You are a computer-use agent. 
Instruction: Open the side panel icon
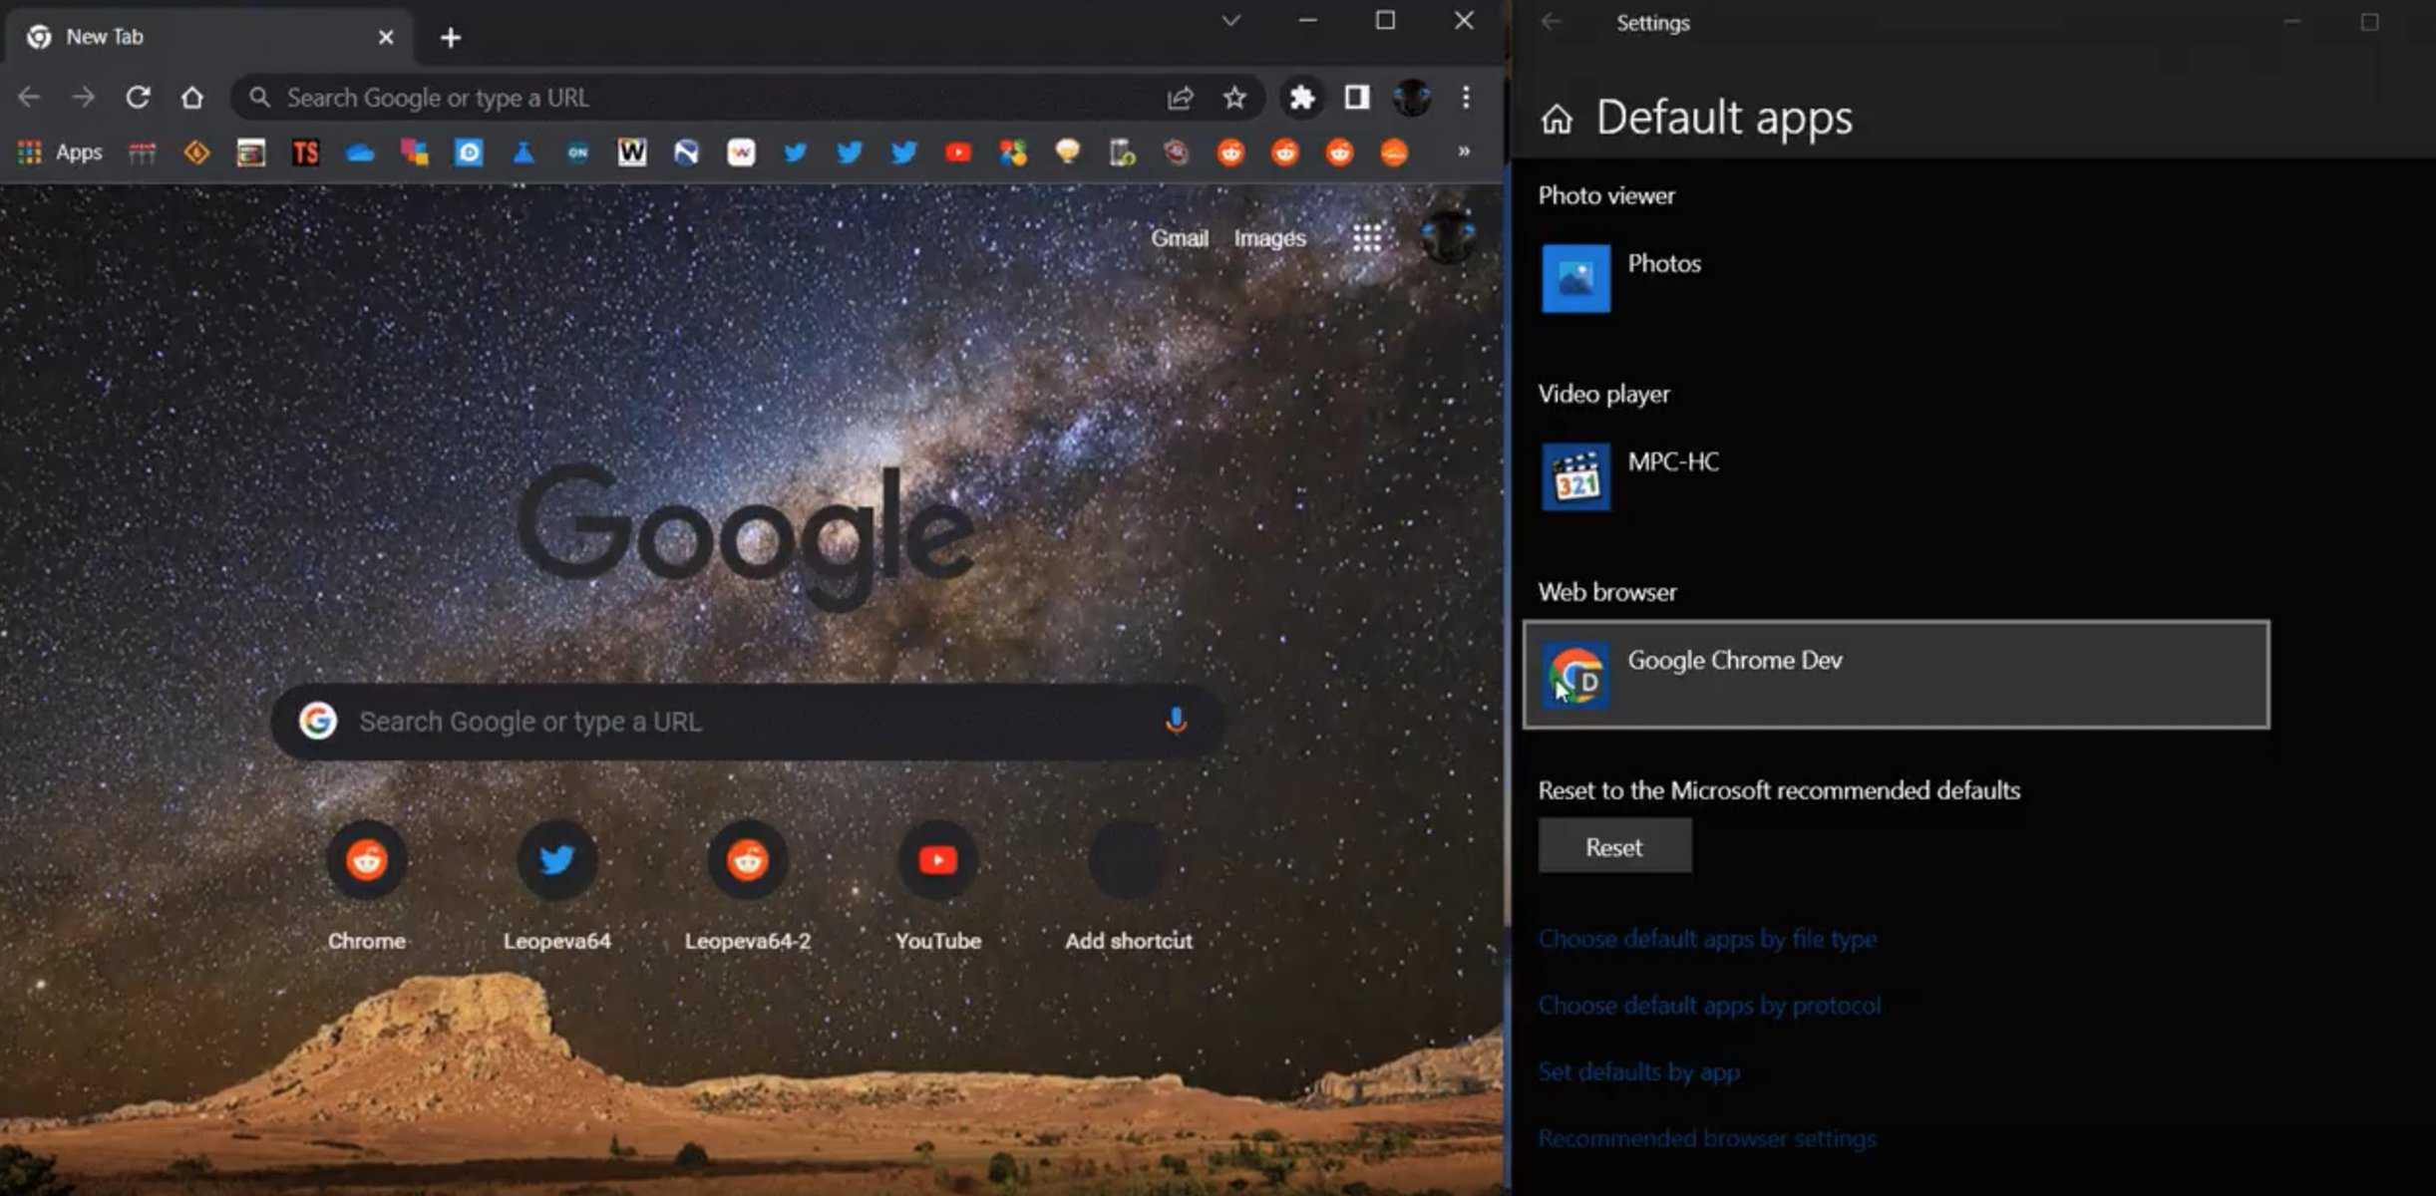[x=1356, y=98]
